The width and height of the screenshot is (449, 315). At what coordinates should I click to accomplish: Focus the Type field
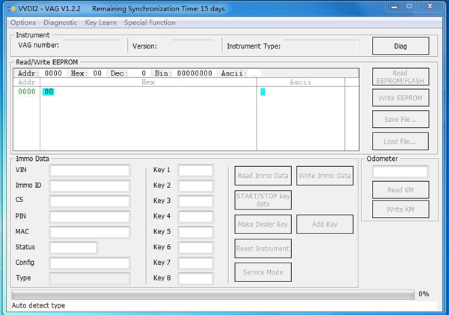pyautogui.click(x=90, y=278)
